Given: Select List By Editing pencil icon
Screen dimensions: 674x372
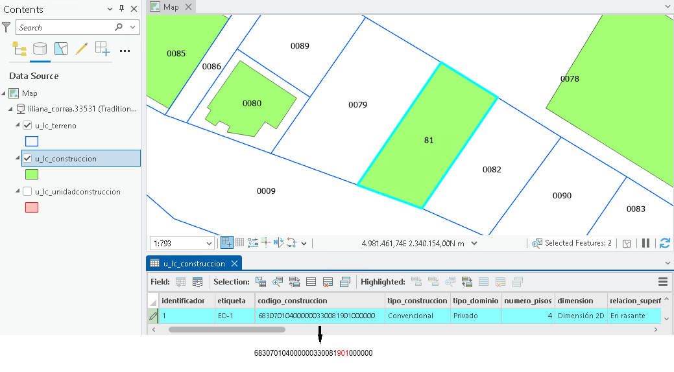Looking at the screenshot, I should coord(82,49).
